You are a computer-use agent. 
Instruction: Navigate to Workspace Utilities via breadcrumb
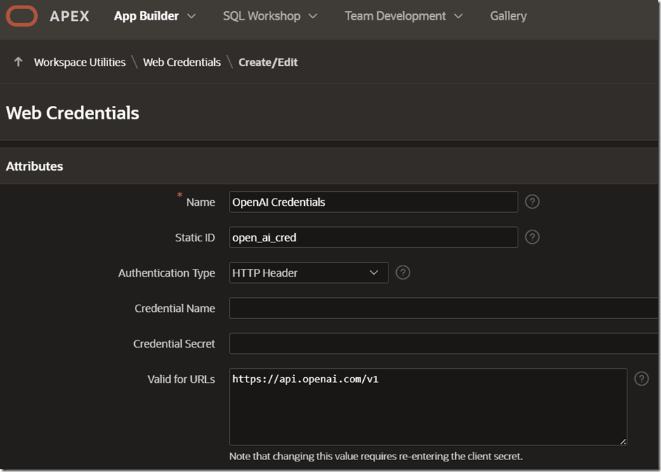(x=79, y=62)
